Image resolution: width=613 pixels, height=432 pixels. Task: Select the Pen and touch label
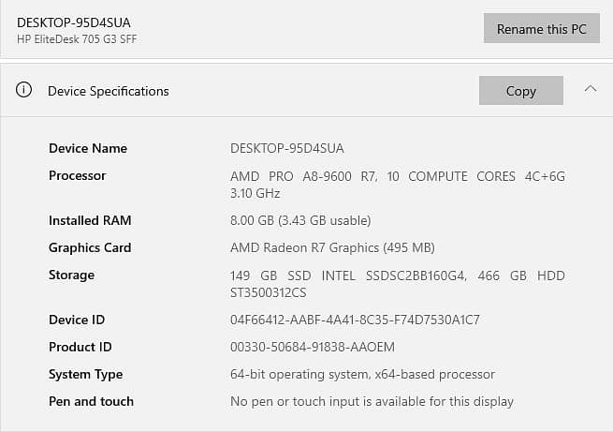[x=91, y=401]
